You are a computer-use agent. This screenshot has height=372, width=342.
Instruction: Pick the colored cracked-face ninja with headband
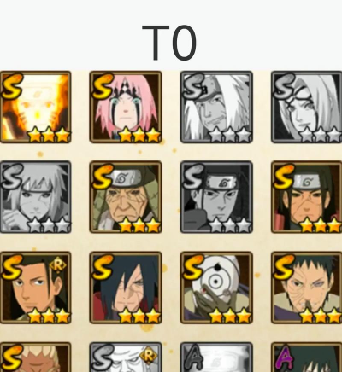307,197
